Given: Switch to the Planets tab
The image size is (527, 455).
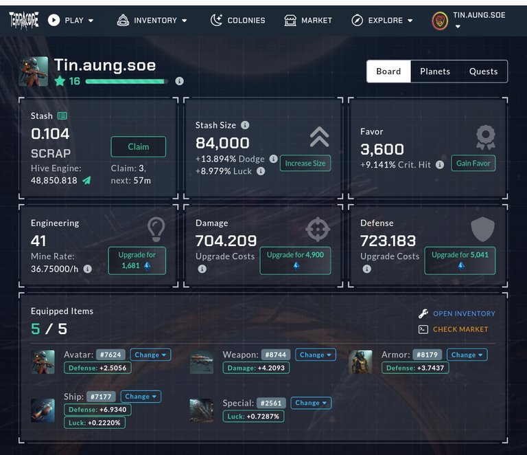Looking at the screenshot, I should coord(435,71).
